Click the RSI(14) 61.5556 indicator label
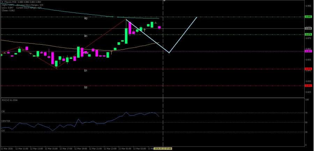The height and width of the screenshot is (151, 314). coord(9,100)
